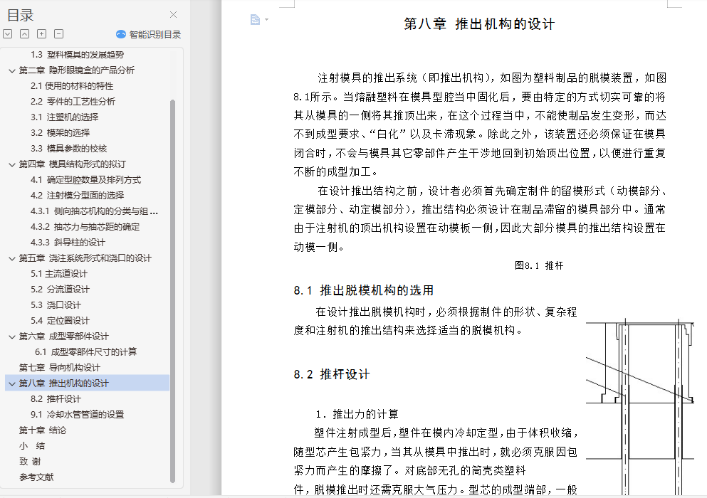Go to 2.1 使用的材料的特性
This screenshot has width=707, height=498.
[72, 85]
